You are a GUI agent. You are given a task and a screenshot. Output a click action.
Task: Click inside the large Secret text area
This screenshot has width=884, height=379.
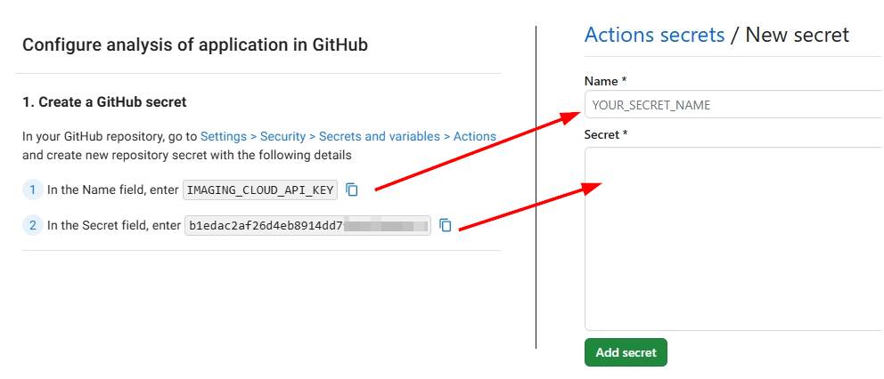(733, 238)
